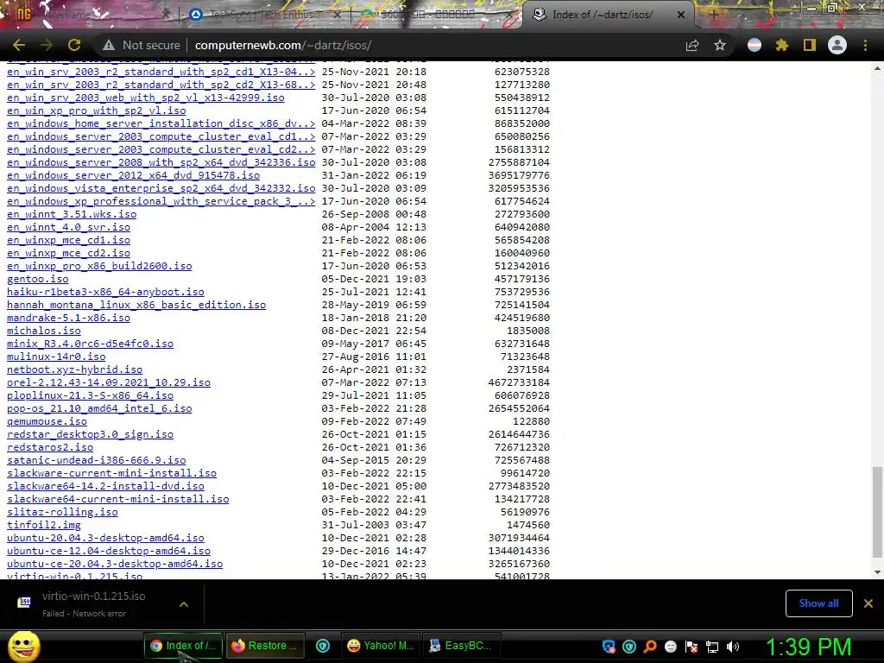Viewport: 884px width, 663px height.
Task: Reload the current page
Action: pos(74,45)
